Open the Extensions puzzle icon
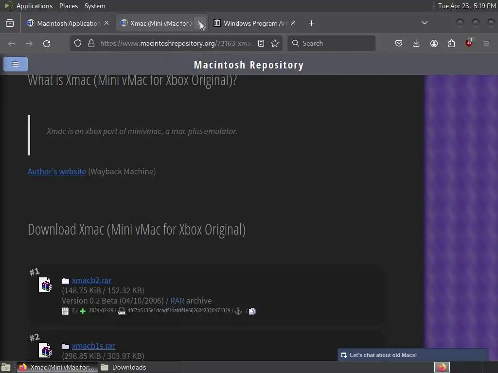This screenshot has height=373, width=498. (x=451, y=43)
